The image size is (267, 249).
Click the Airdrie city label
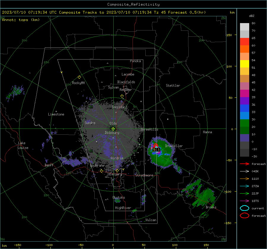(x=117, y=158)
